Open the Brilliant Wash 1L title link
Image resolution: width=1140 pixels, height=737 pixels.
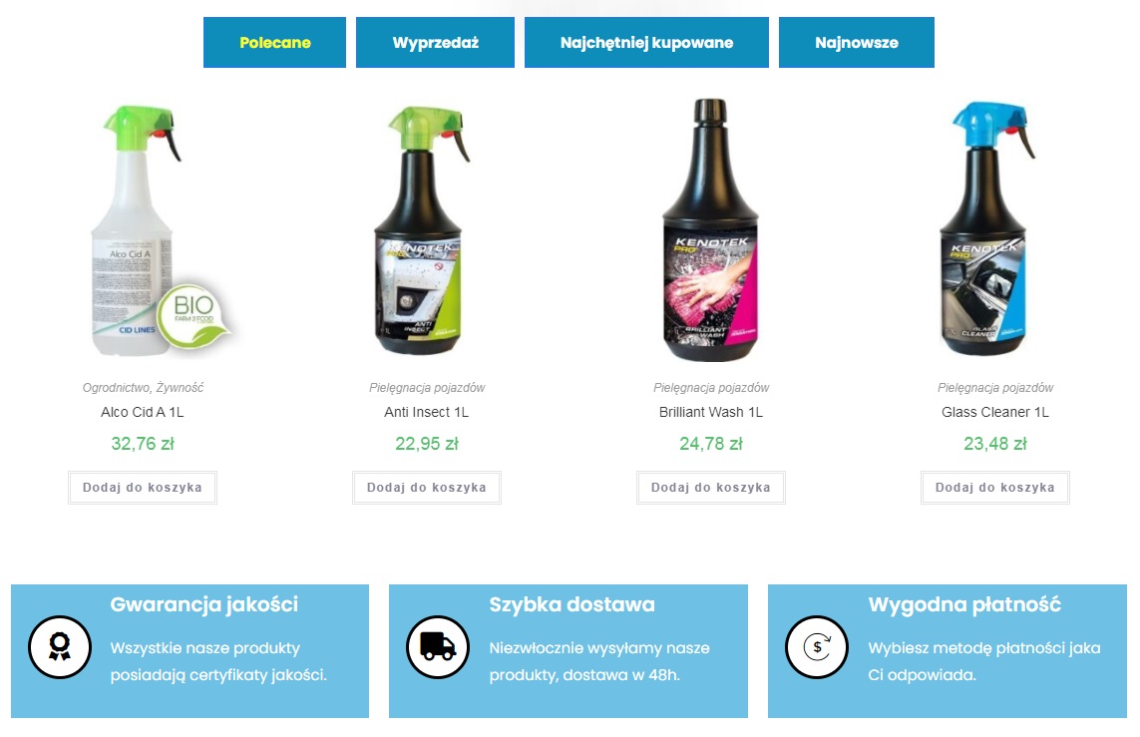pyautogui.click(x=711, y=412)
